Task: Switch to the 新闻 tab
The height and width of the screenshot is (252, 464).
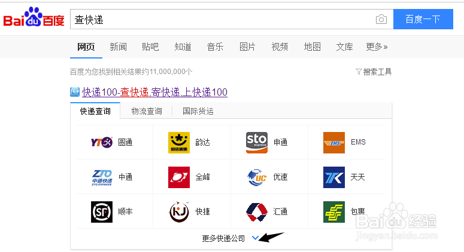Action: tap(118, 47)
